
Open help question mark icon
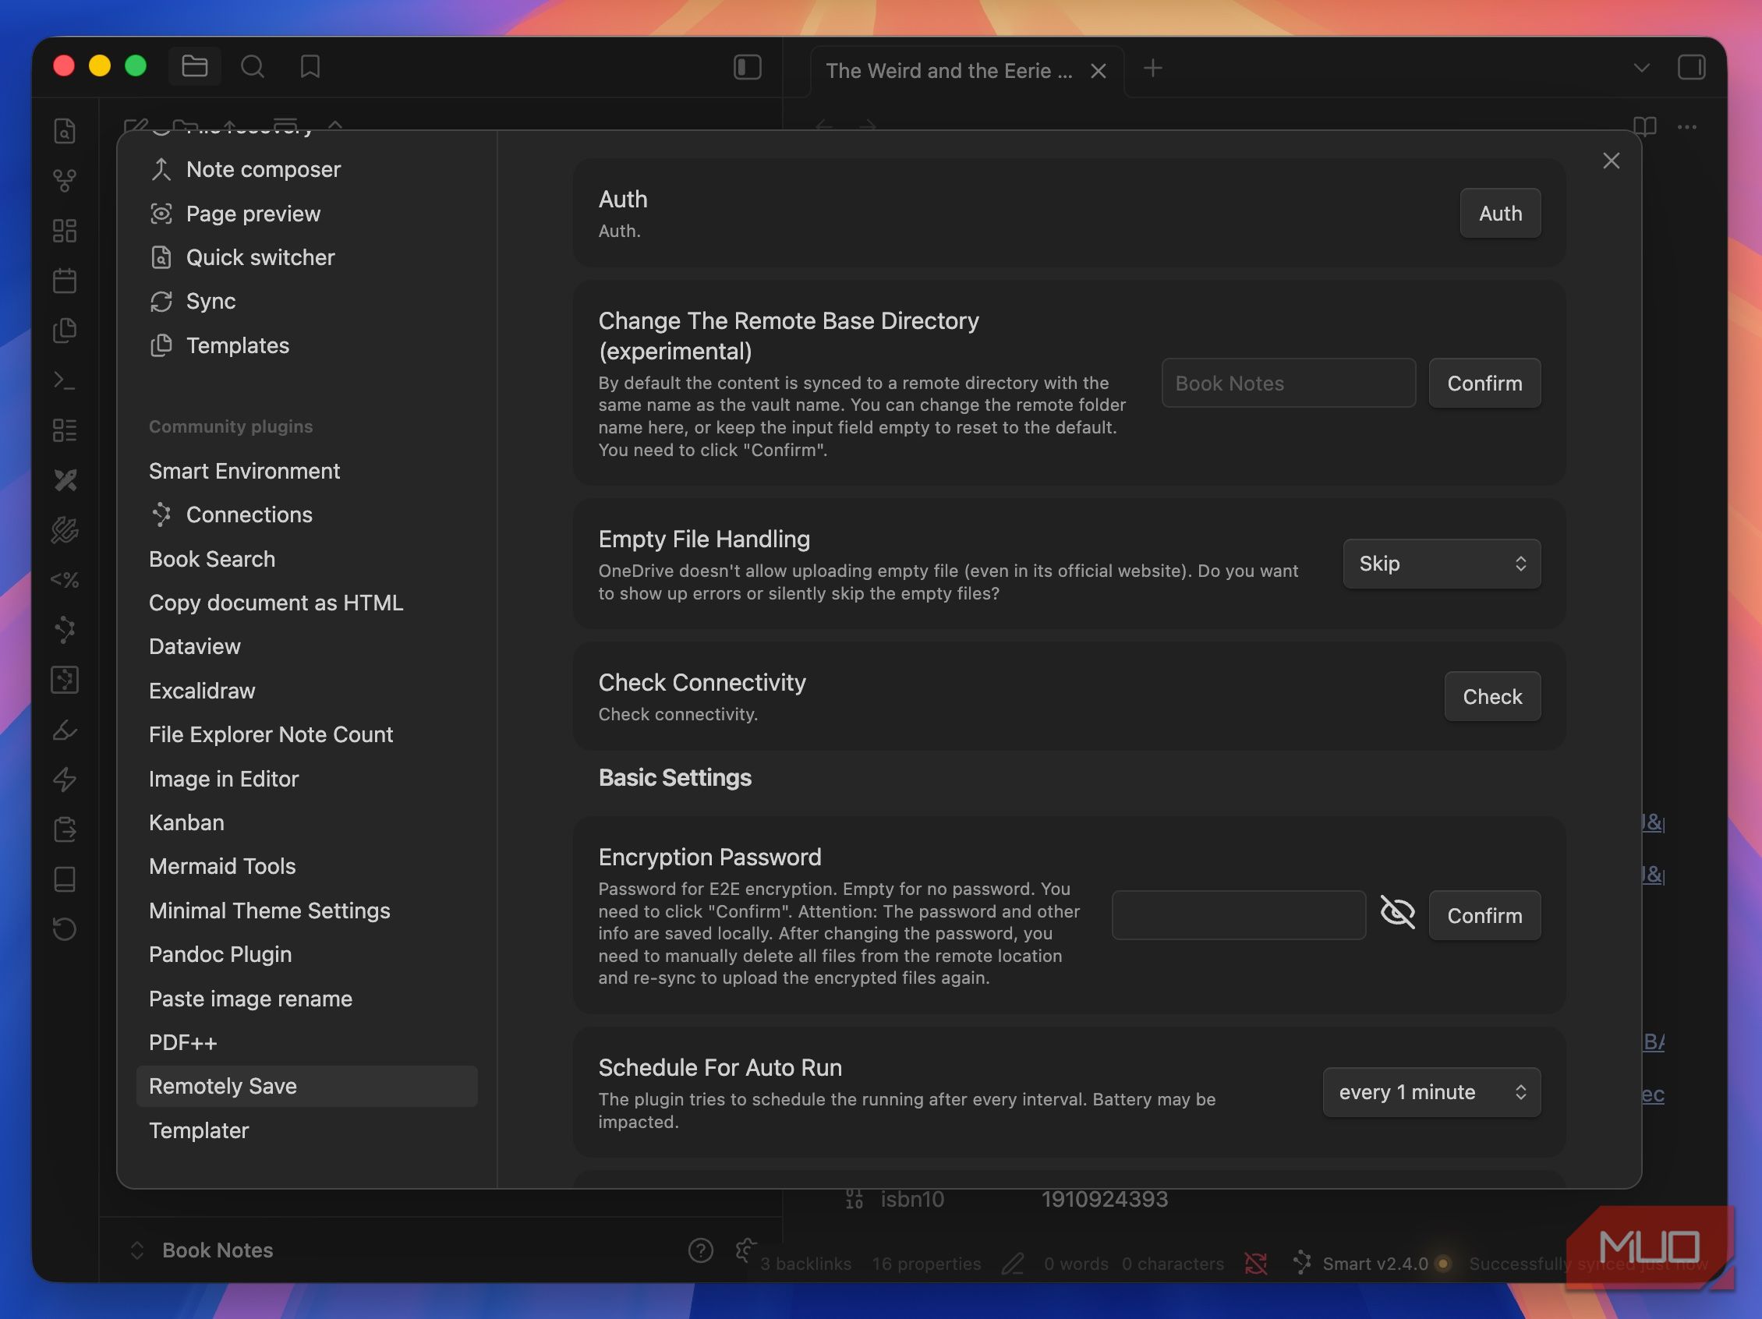(700, 1250)
